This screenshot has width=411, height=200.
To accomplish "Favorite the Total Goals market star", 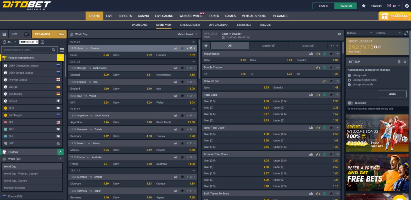I will 331,95.
